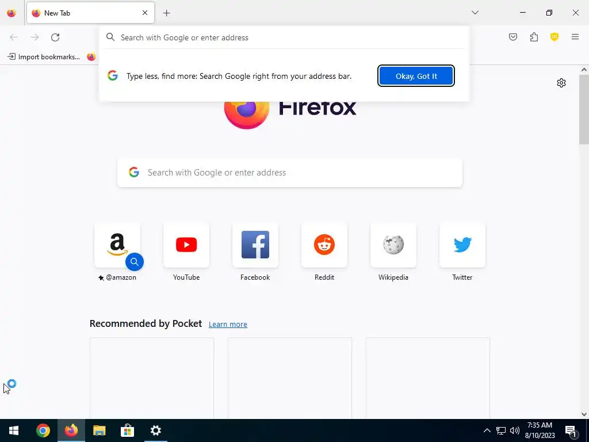Image resolution: width=589 pixels, height=442 pixels.
Task: Close the New Tab tab
Action: tap(145, 13)
